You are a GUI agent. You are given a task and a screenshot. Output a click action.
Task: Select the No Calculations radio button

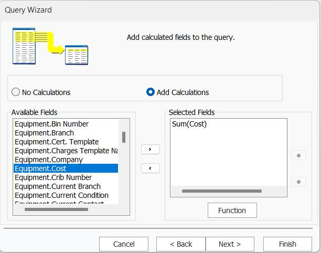(x=16, y=92)
